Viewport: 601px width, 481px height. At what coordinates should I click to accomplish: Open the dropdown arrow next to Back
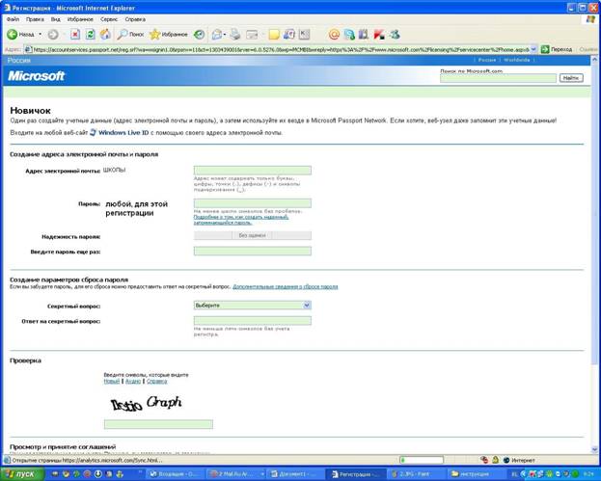point(40,35)
